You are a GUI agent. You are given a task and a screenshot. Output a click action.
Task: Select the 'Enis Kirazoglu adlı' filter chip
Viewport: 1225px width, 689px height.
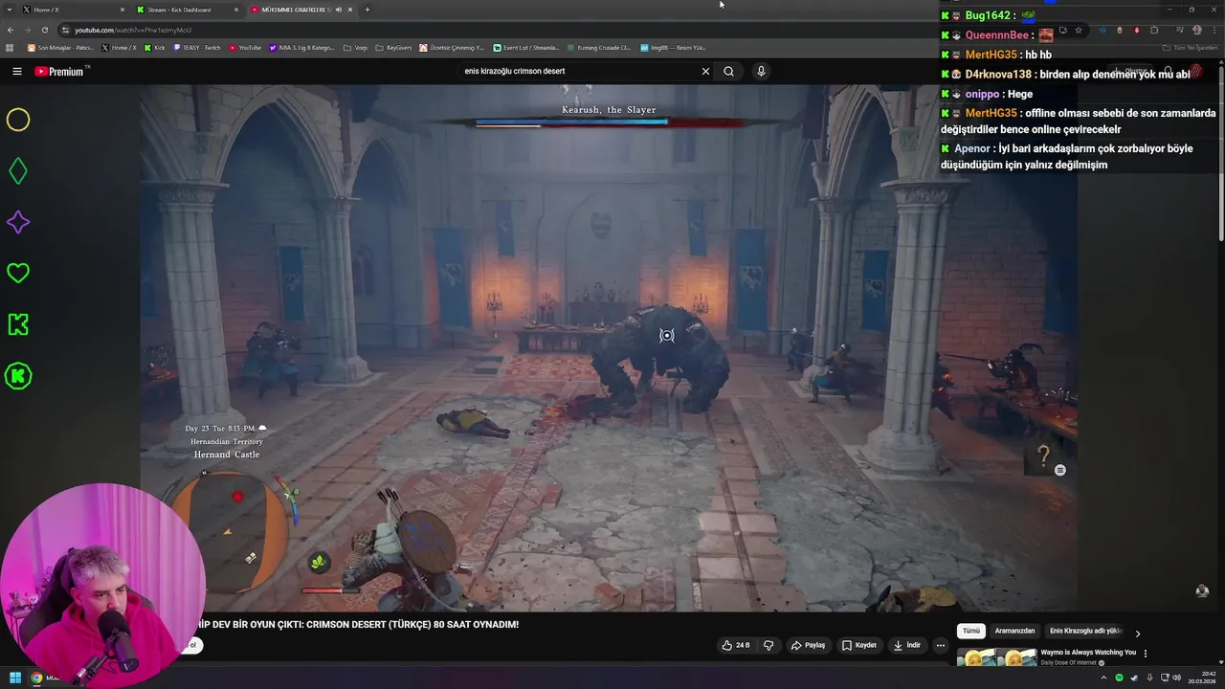pyautogui.click(x=1085, y=631)
